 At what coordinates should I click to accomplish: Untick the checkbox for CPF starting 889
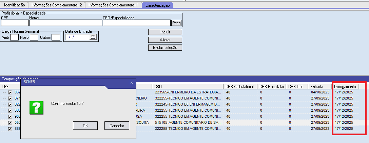pos(10,128)
